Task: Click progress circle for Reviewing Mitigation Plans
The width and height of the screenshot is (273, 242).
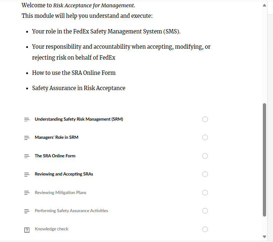Action: click(205, 193)
